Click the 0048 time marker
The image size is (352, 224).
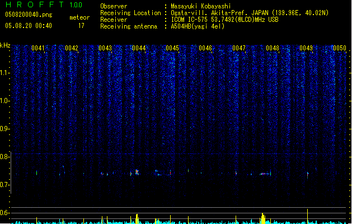(x=273, y=48)
